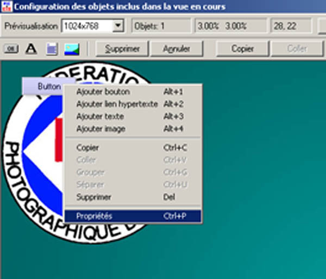Click the Annuler toolbar button
The width and height of the screenshot is (326, 279).
pyautogui.click(x=177, y=49)
